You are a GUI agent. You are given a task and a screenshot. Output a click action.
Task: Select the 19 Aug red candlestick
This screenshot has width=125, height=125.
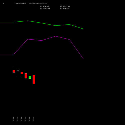pyautogui.click(x=14, y=71)
